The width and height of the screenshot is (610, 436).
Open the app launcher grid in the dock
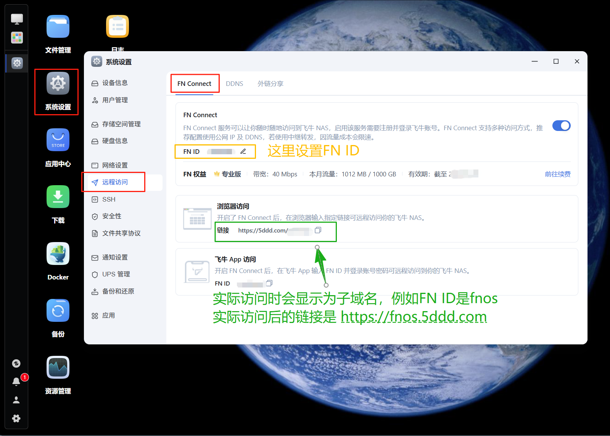pos(17,38)
